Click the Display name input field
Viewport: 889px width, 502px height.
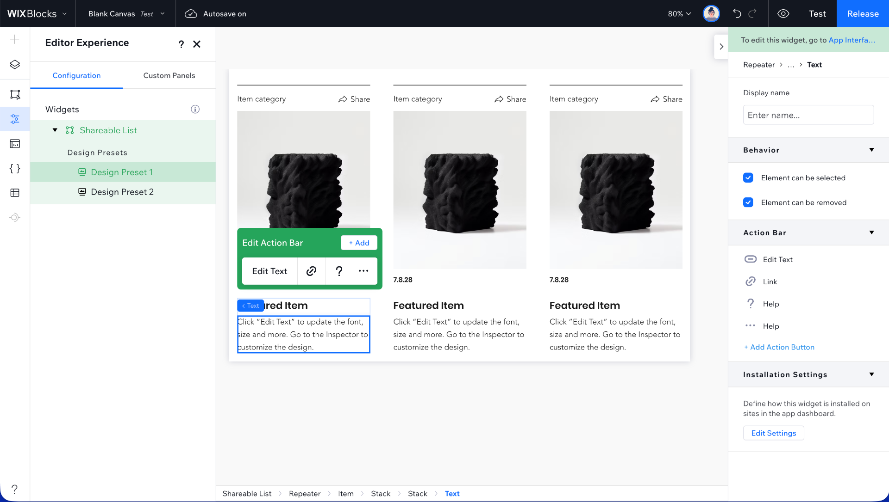pyautogui.click(x=808, y=115)
